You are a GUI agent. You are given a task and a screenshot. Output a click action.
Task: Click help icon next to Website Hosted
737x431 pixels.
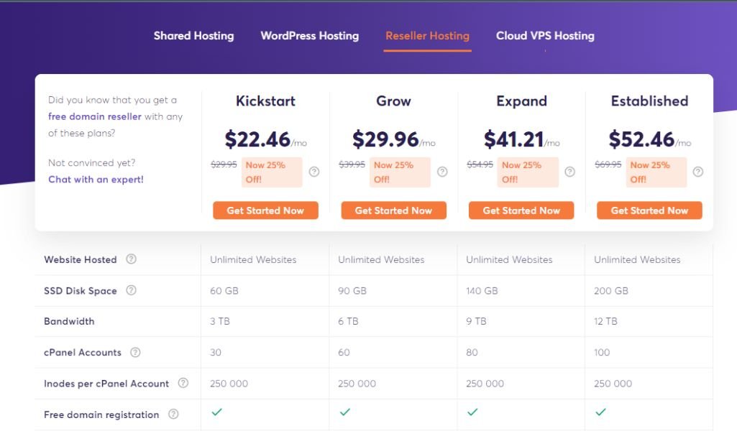[131, 259]
